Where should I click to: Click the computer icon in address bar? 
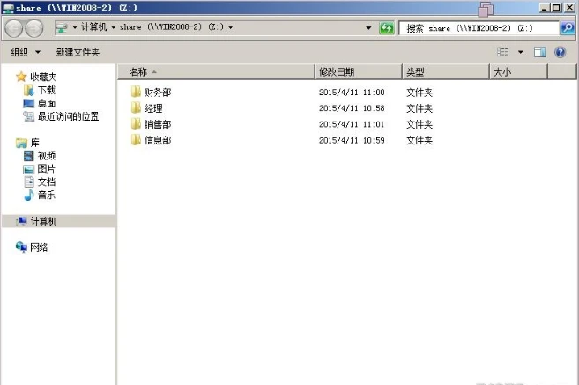62,27
